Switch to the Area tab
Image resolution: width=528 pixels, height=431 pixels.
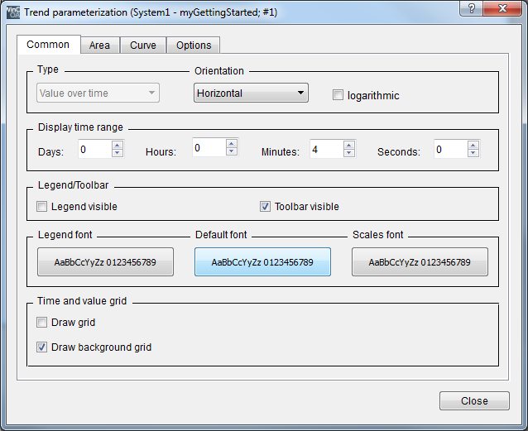click(x=99, y=45)
